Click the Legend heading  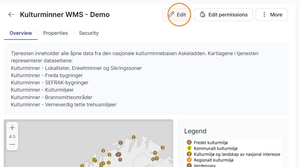tap(195, 131)
